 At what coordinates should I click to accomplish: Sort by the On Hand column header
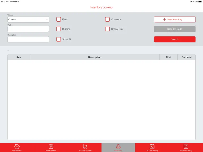point(186,57)
